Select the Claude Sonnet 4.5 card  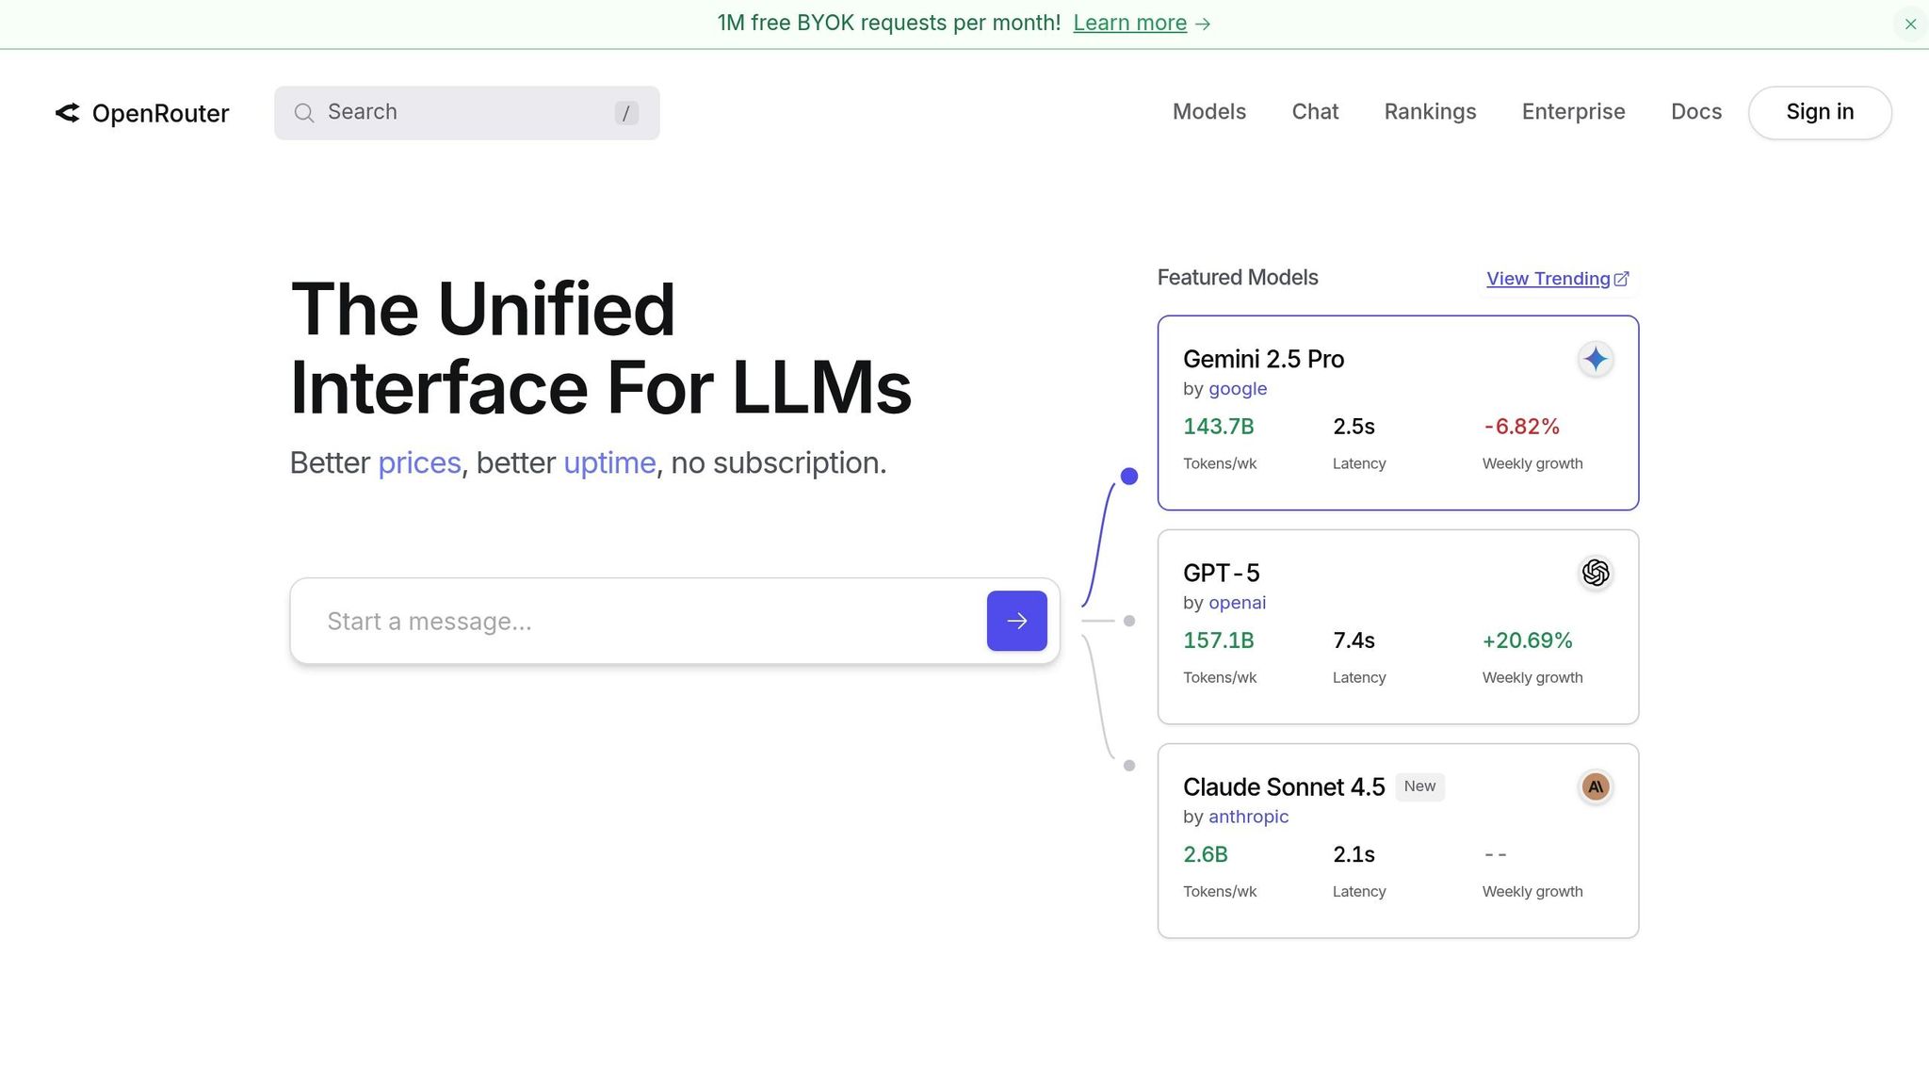coord(1397,840)
